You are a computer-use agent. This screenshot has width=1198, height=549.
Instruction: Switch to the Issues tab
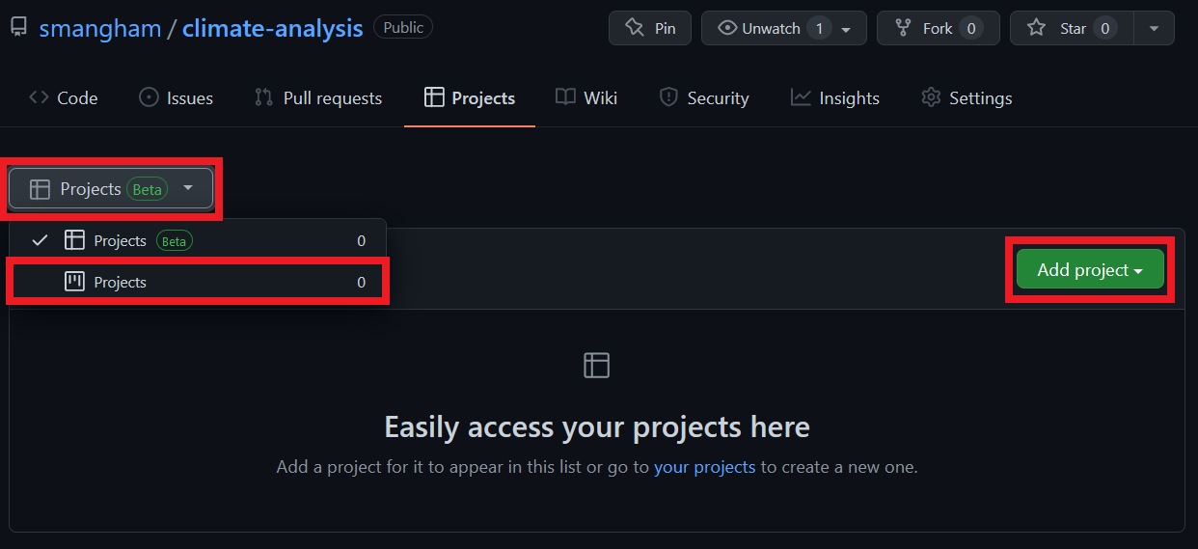tap(177, 97)
